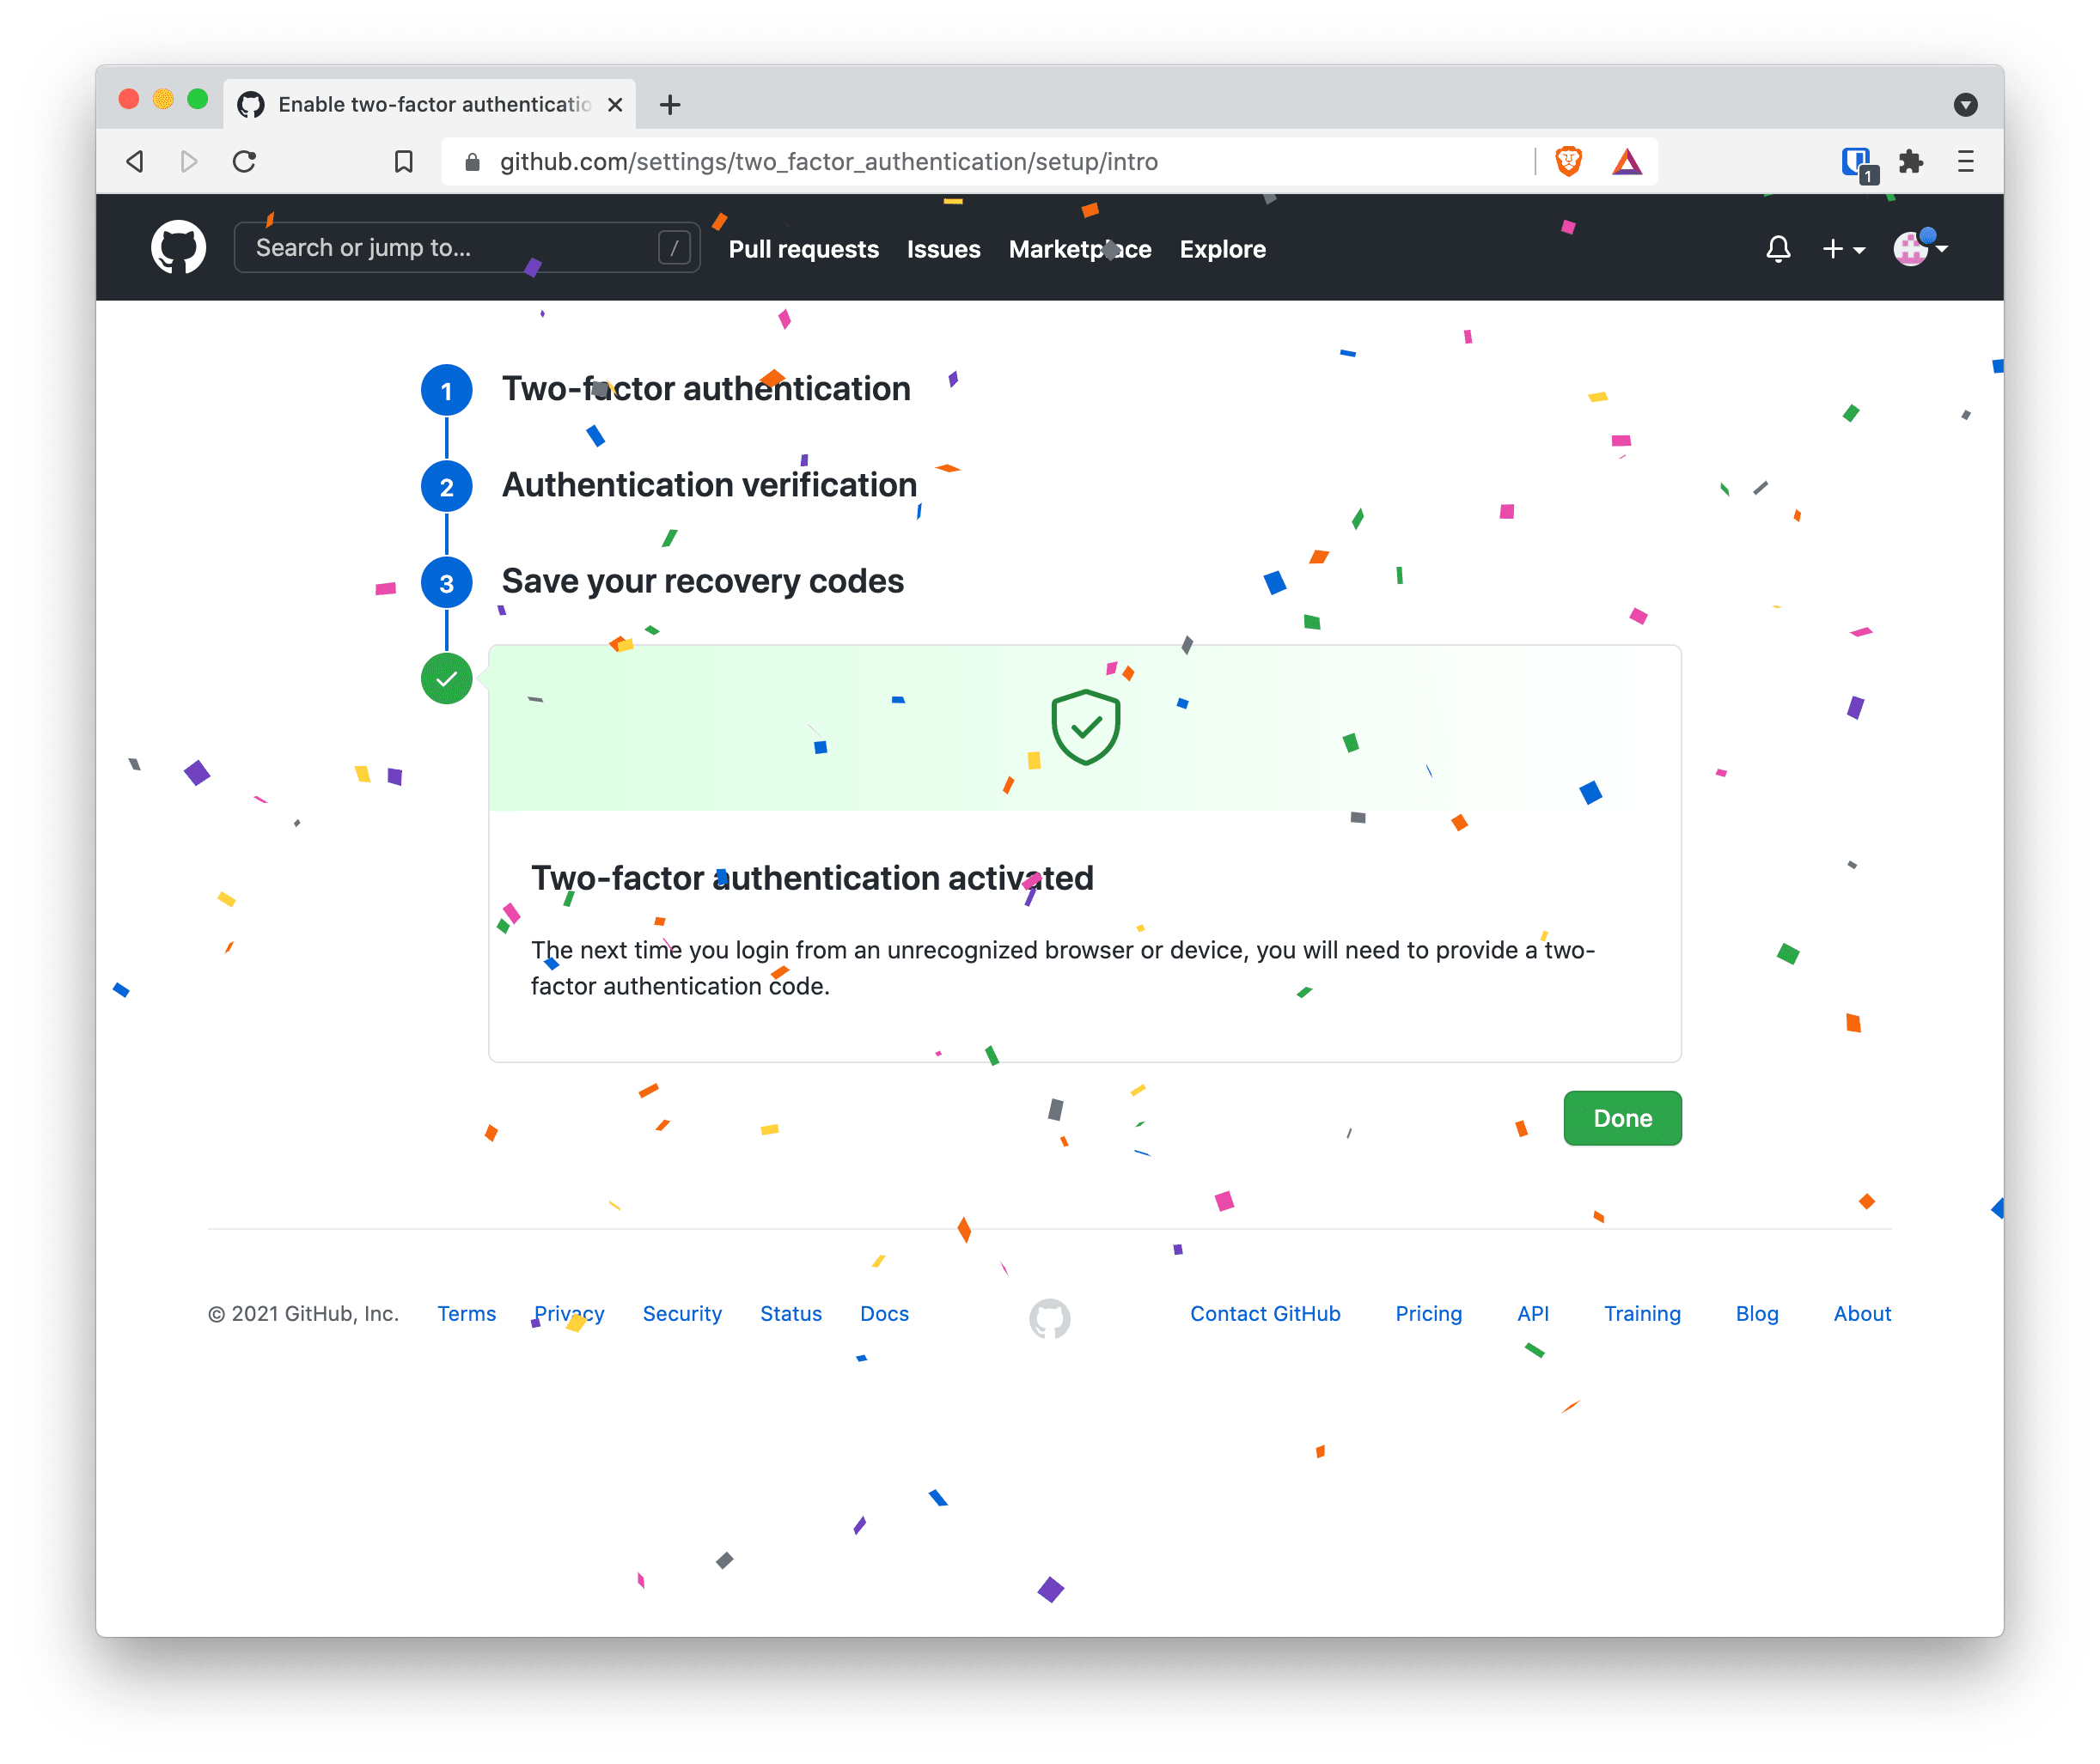The image size is (2100, 1764).
Task: Click the Contact GitHub footer link
Action: point(1265,1313)
